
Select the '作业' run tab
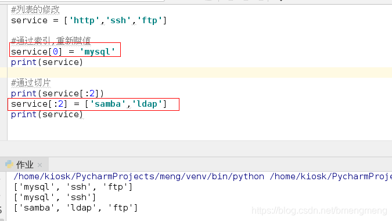pos(24,165)
